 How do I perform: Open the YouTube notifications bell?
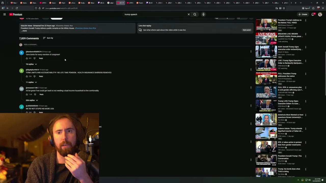click(x=313, y=14)
